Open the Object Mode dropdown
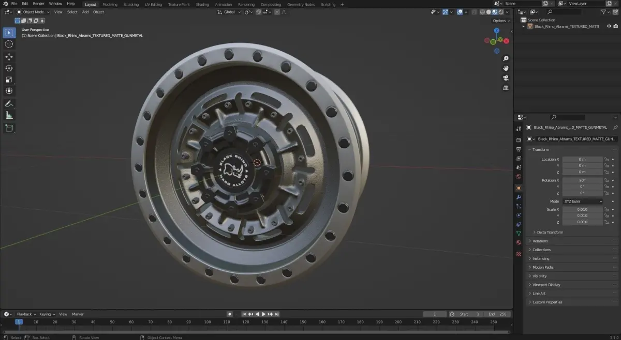 (x=33, y=12)
